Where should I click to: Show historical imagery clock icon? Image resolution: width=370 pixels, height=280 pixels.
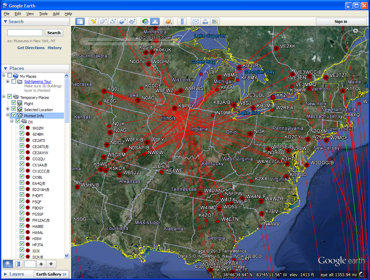145,21
